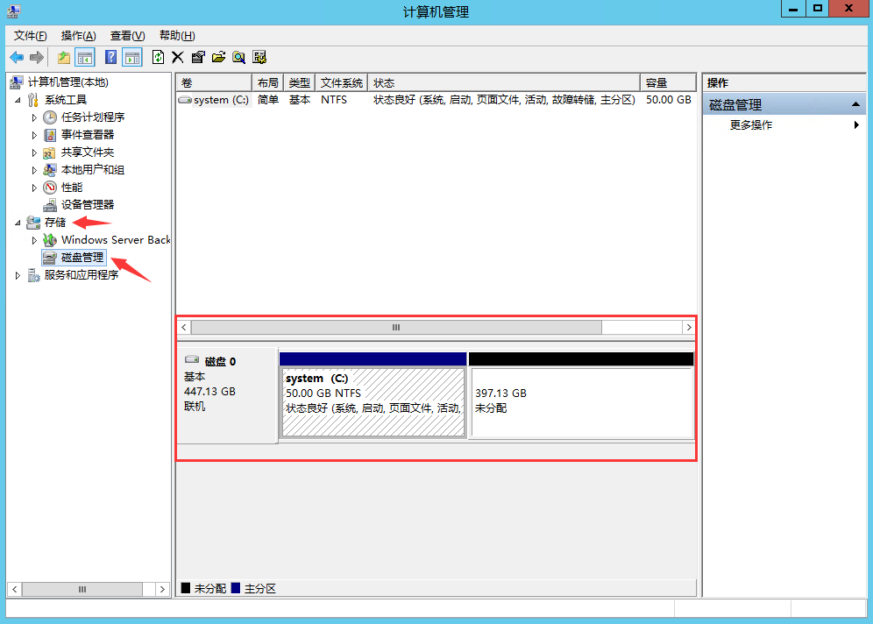873x624 pixels.
Task: Expand the 事件查看器 tree node
Action: coord(35,134)
